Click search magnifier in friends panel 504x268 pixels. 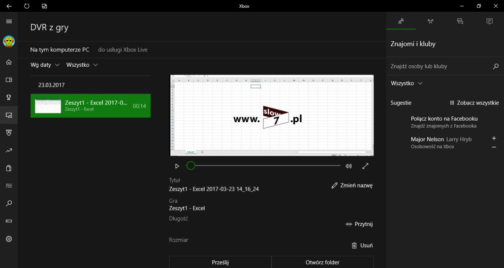[496, 66]
